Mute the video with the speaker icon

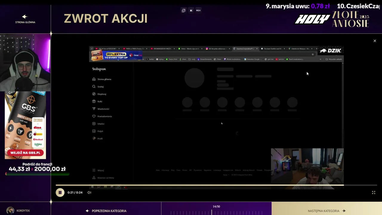click(89, 193)
